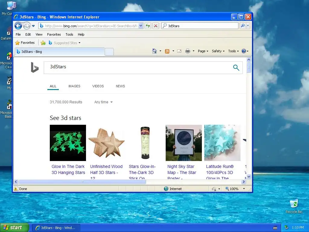Screen dimensions: 309x232
Task: Click the Help question mark icon
Action: pos(244,51)
